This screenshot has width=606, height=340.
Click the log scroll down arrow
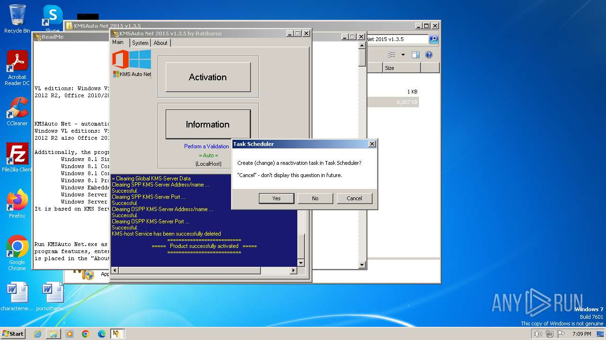point(301,263)
